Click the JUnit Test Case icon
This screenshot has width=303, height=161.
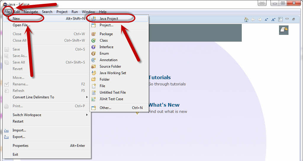pyautogui.click(x=94, y=99)
